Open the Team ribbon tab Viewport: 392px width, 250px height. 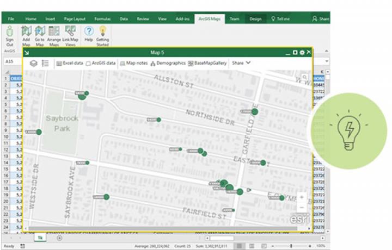coord(234,19)
